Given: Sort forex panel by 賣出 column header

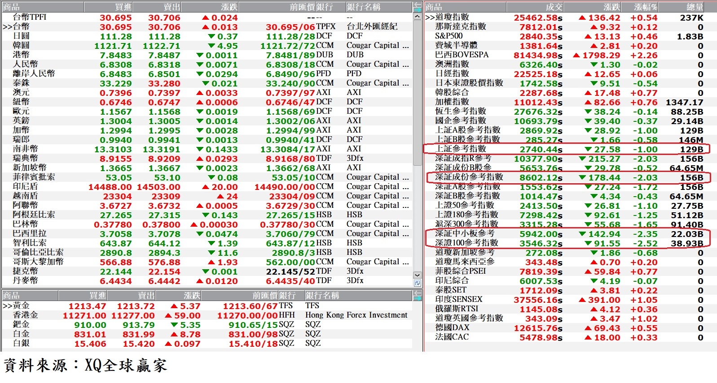Looking at the screenshot, I should pos(157,7).
